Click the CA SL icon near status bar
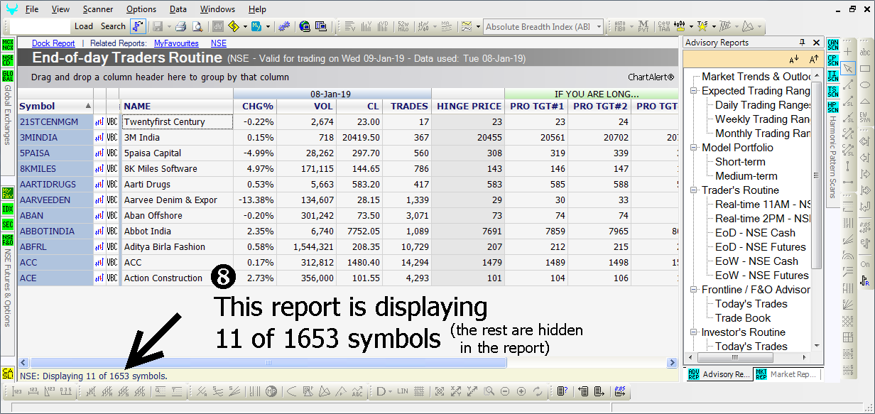The image size is (875, 414). pyautogui.click(x=8, y=374)
